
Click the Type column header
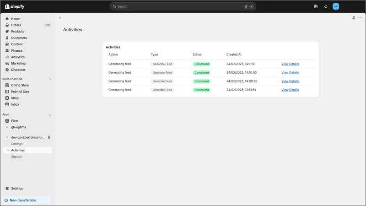pos(154,54)
